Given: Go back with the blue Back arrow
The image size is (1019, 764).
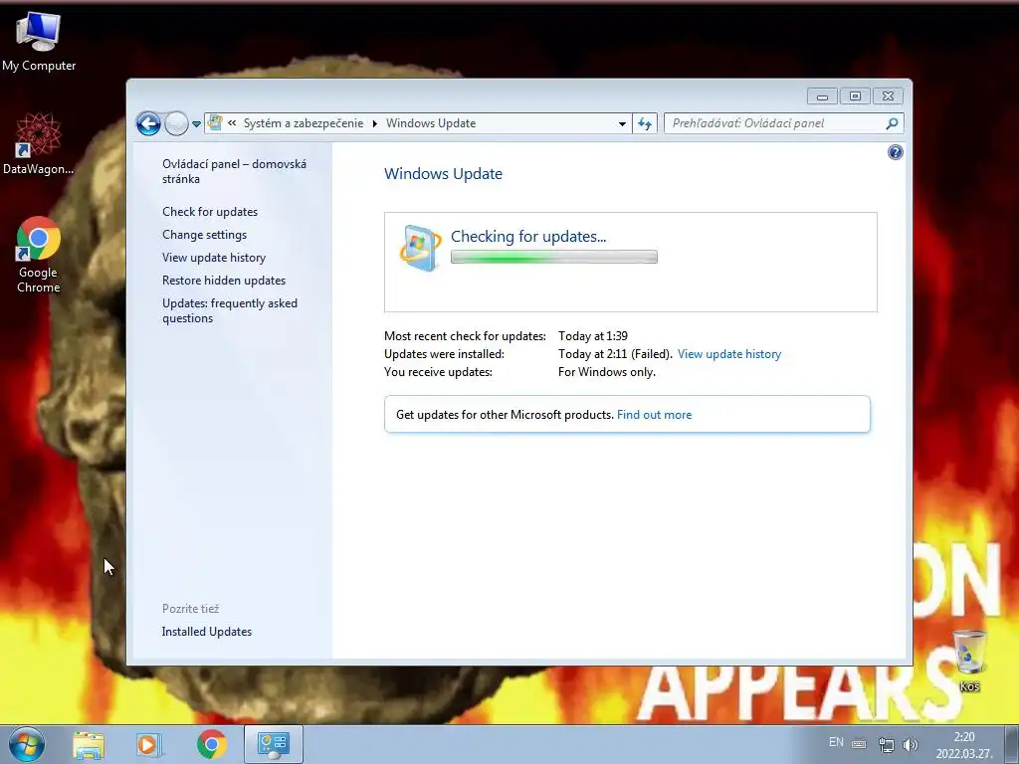Looking at the screenshot, I should [x=149, y=123].
